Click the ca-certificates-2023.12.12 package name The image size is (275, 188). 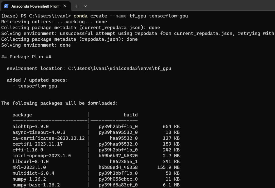(48, 138)
